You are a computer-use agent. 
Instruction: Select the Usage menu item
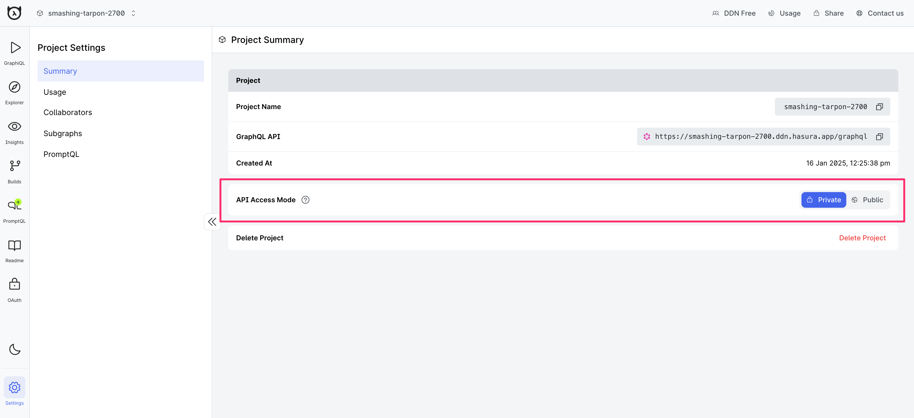tap(55, 92)
